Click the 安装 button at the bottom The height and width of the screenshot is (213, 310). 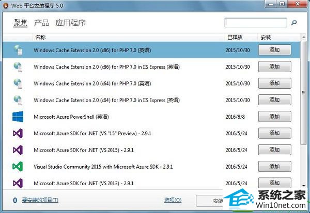210,201
